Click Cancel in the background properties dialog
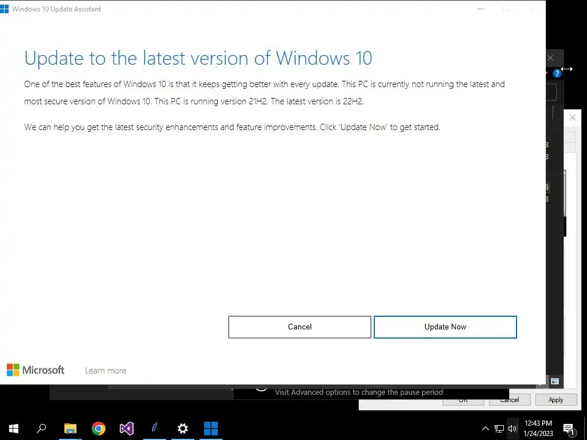This screenshot has height=440, width=587. (510, 400)
